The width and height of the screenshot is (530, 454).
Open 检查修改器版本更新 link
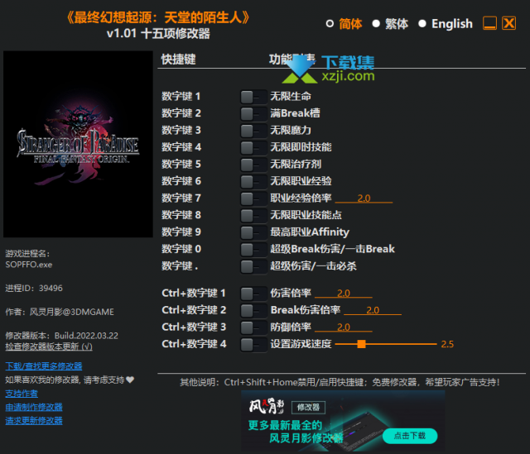pyautogui.click(x=49, y=346)
